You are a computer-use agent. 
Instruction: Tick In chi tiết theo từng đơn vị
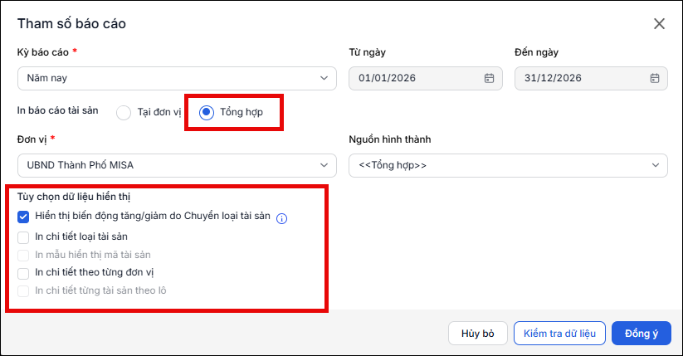tap(23, 273)
